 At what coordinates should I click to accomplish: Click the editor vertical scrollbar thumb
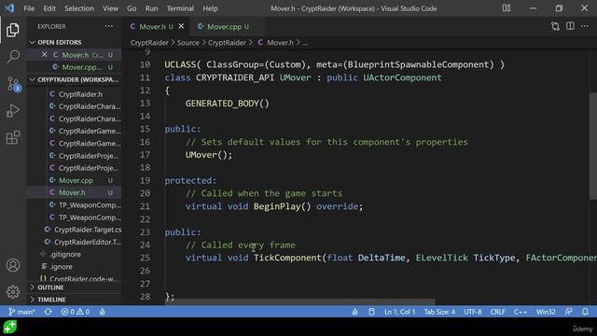[x=593, y=146]
